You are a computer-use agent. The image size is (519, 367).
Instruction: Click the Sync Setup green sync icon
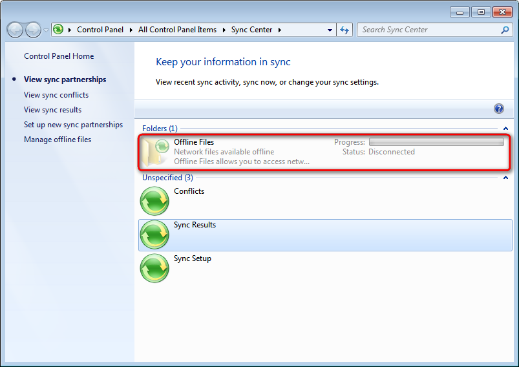(x=154, y=268)
